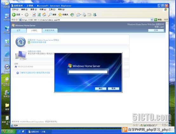Click the Print toolbar icon
The height and width of the screenshot is (134, 176).
pyautogui.click(x=84, y=15)
